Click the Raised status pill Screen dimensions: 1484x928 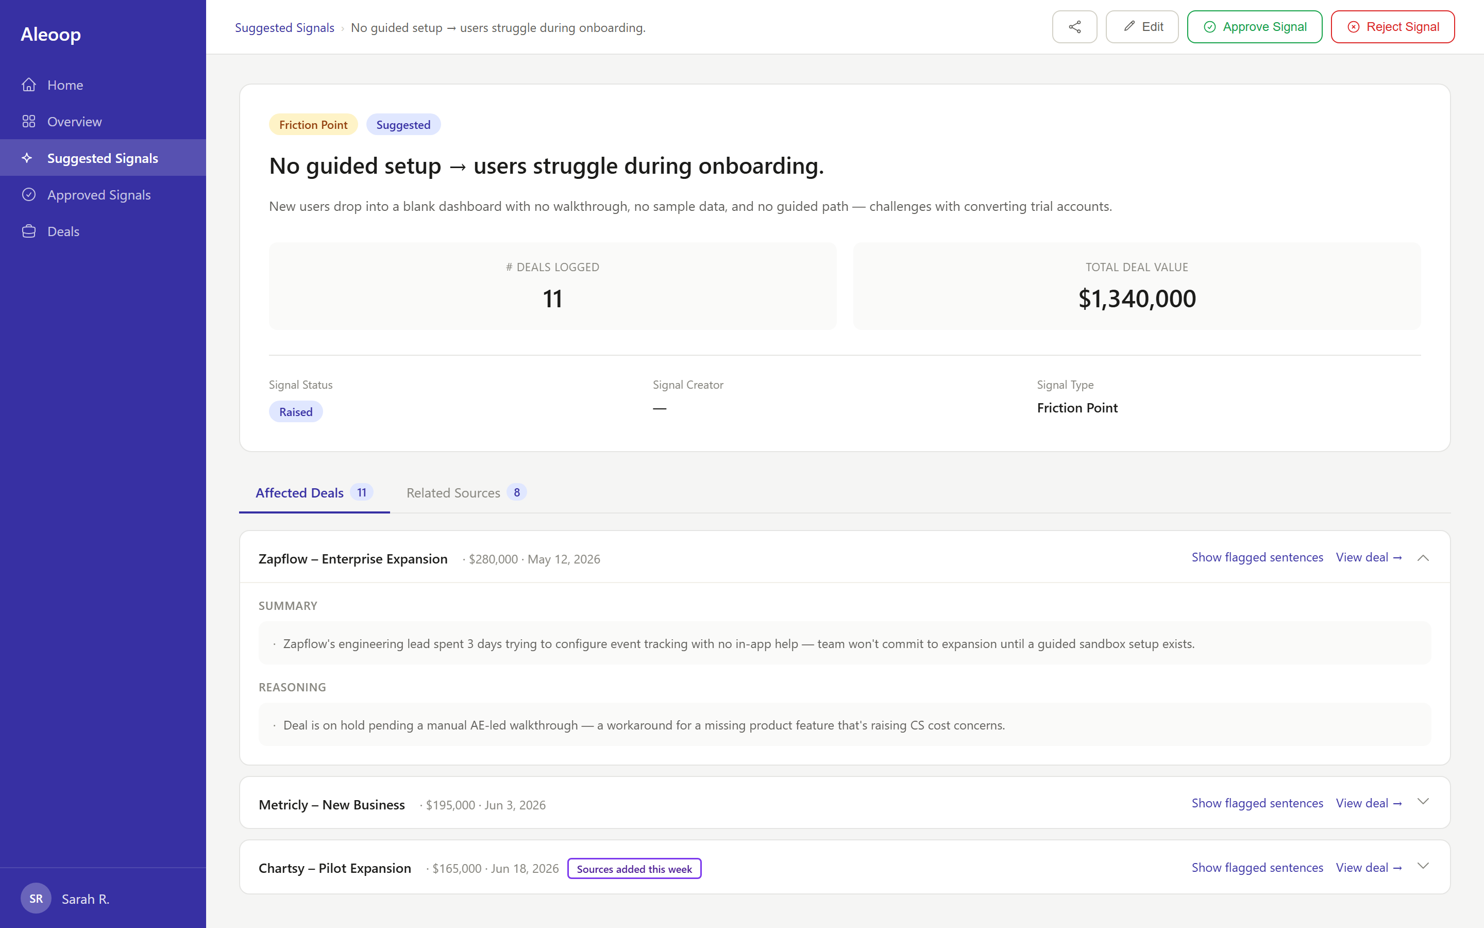[296, 412]
